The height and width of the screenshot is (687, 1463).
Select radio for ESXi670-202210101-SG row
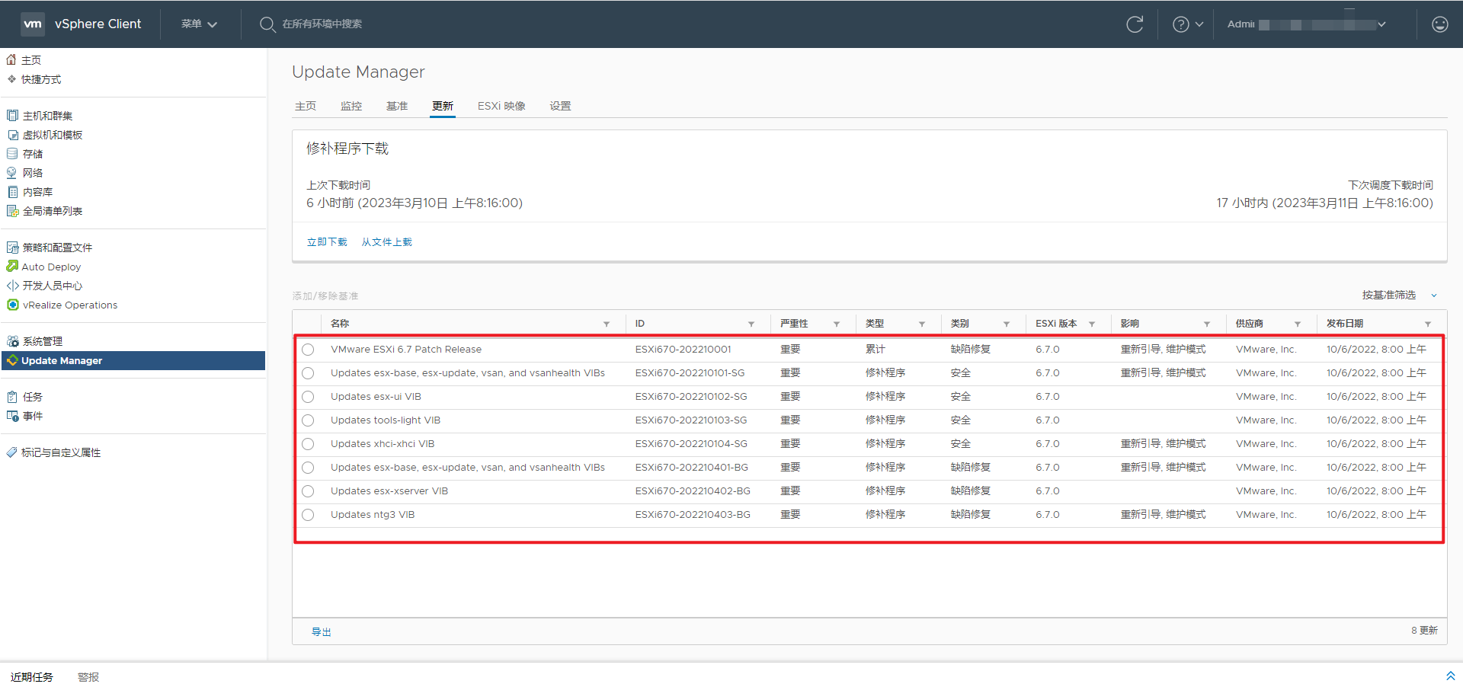308,373
